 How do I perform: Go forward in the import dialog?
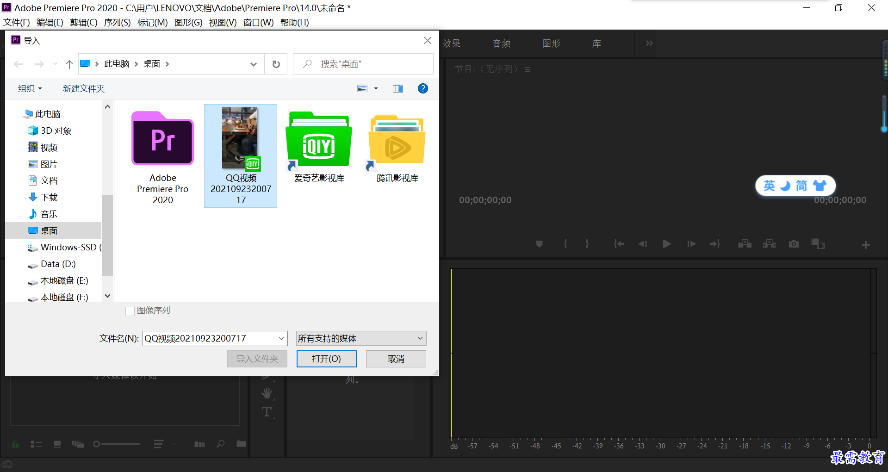(39, 64)
